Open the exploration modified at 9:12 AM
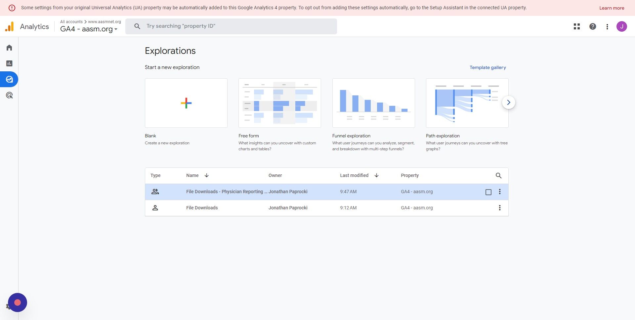 tap(202, 208)
